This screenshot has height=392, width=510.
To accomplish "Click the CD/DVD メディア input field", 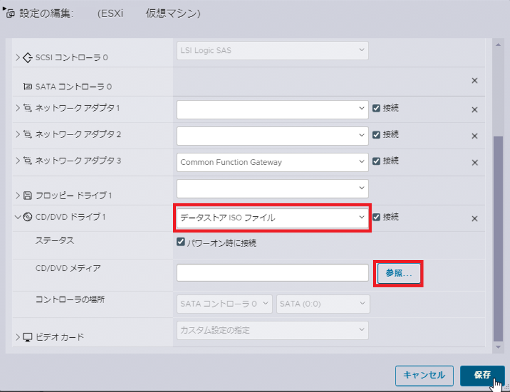I will coord(272,273).
